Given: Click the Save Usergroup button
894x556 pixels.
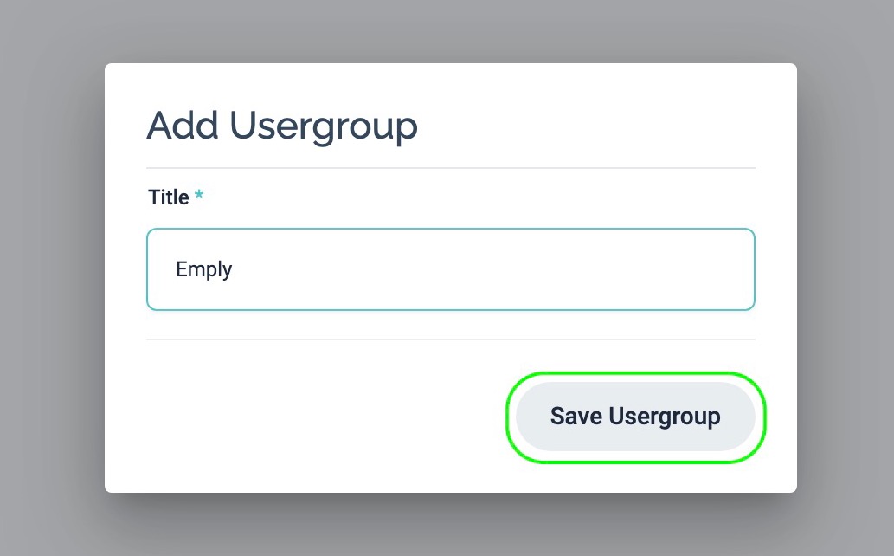Looking at the screenshot, I should [x=635, y=417].
